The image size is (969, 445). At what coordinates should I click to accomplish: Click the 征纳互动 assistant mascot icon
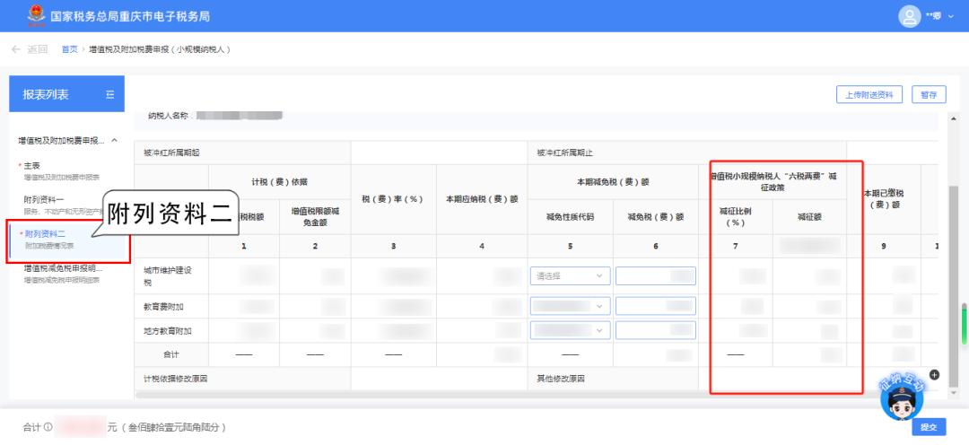pyautogui.click(x=901, y=397)
